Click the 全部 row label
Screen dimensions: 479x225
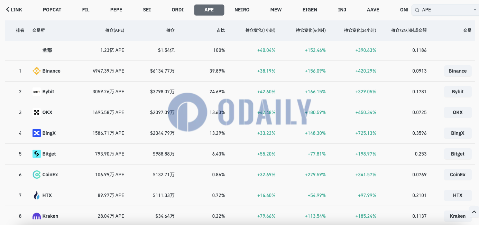coord(47,50)
